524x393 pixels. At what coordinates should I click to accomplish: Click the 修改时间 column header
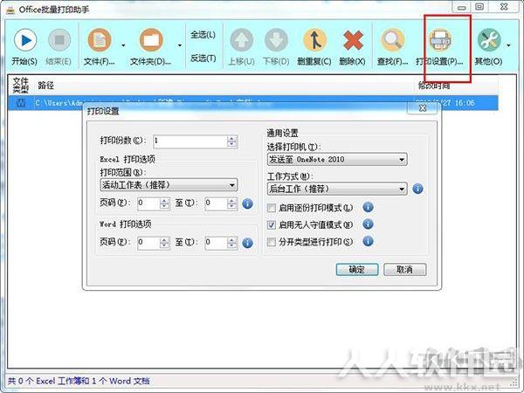434,86
